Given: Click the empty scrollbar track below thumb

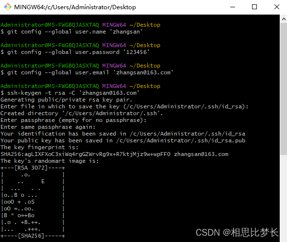Looking at the screenshot, I should point(284,198).
